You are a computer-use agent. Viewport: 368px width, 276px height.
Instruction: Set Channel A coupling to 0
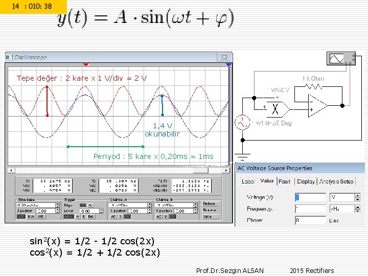click(x=121, y=217)
